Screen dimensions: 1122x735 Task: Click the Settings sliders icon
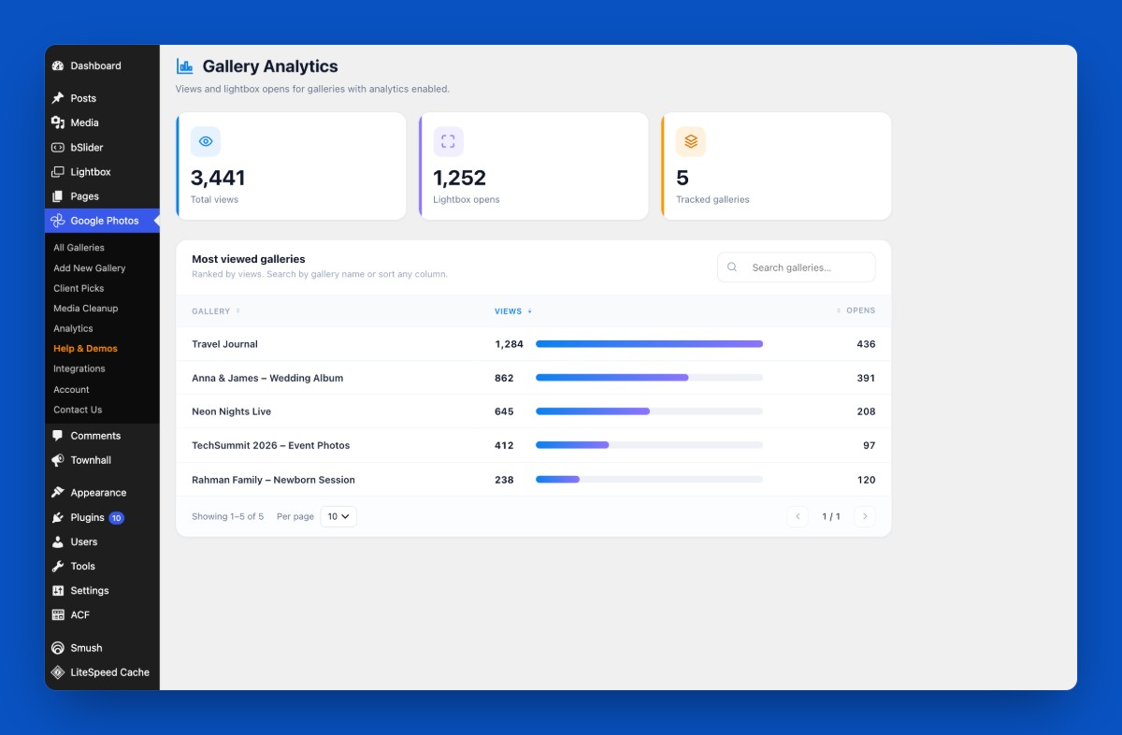[58, 591]
